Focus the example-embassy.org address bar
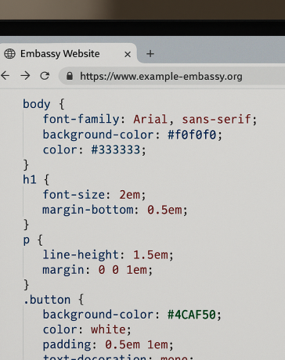 [x=172, y=77]
